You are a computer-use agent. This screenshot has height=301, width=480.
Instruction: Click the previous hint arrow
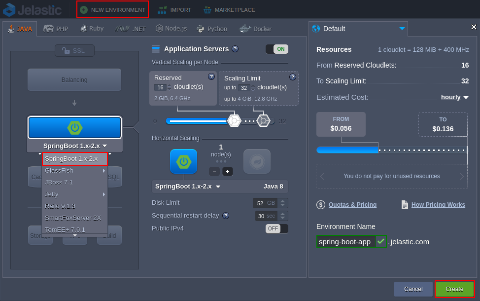[322, 176]
